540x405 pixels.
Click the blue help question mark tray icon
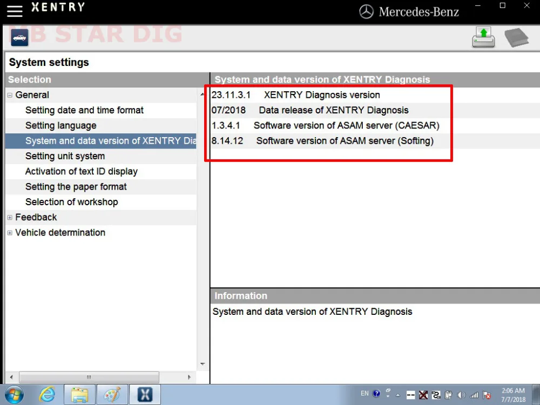coord(376,393)
